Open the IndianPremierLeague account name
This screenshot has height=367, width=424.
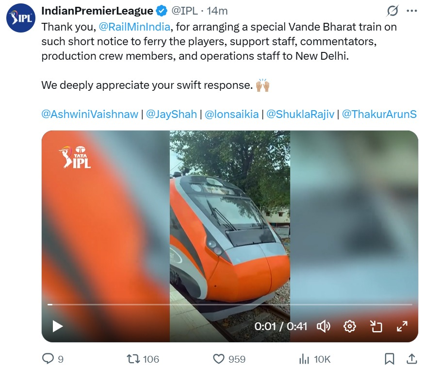click(98, 11)
